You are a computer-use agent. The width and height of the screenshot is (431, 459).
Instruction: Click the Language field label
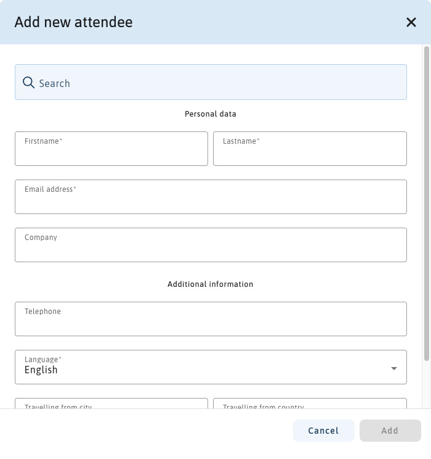(x=42, y=359)
